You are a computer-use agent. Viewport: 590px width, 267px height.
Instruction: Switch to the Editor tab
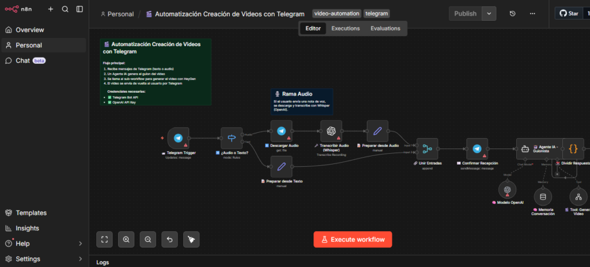(x=313, y=28)
